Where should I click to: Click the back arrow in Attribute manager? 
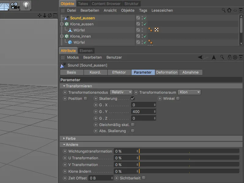click(200, 57)
